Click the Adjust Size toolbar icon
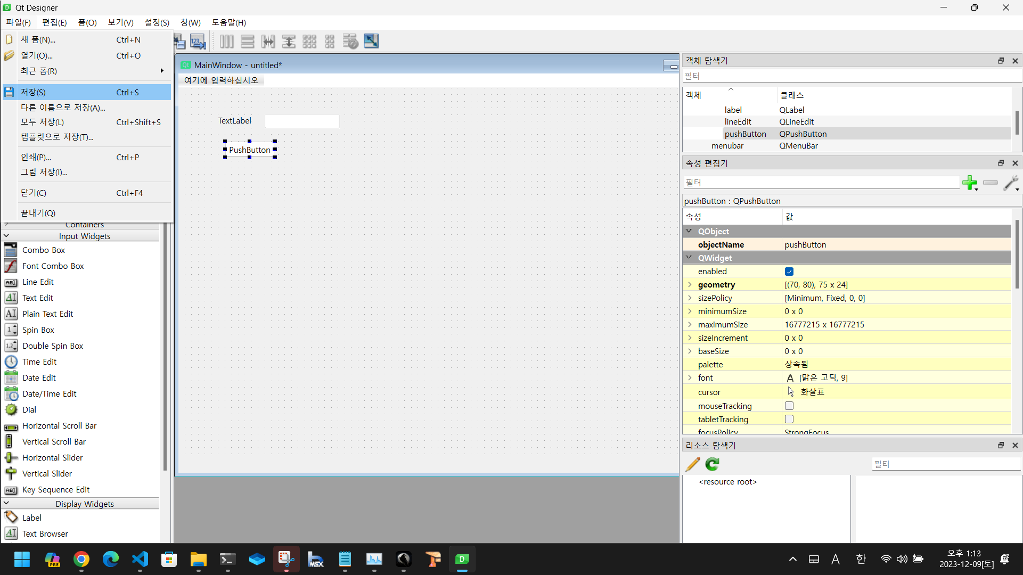 pyautogui.click(x=371, y=42)
